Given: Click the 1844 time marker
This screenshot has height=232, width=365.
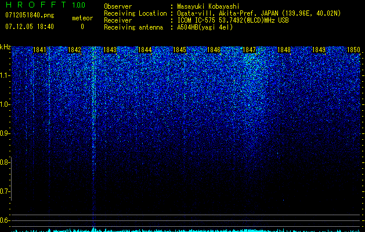Looking at the screenshot, I should pos(145,50).
